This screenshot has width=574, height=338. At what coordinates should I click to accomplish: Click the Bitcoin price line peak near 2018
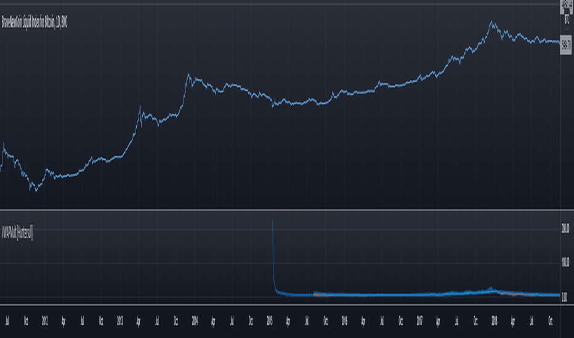(x=491, y=22)
